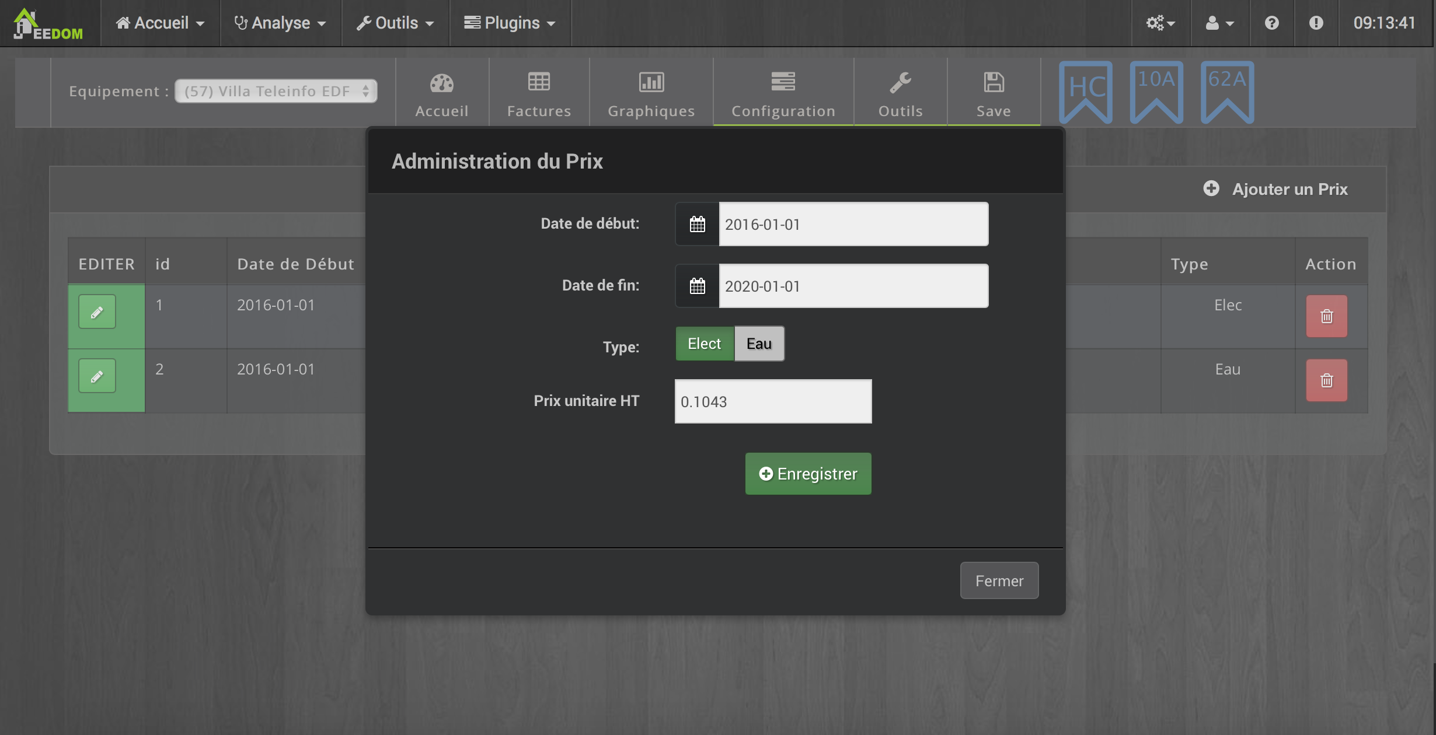Click the Date de début field
The image size is (1436, 735).
coord(853,224)
